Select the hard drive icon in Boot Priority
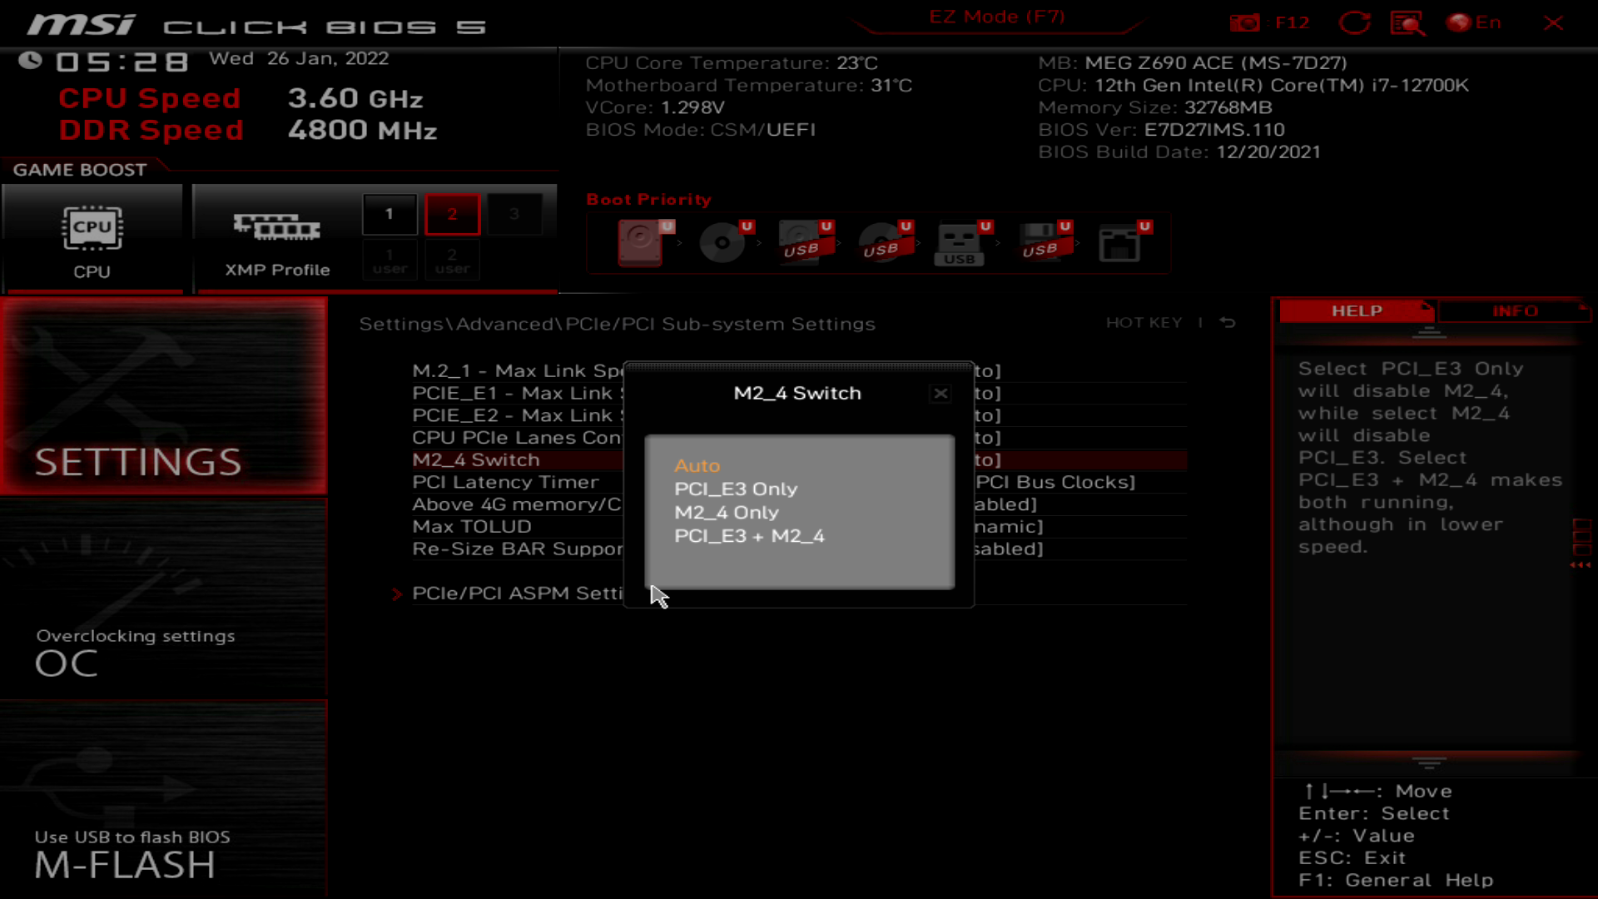The width and height of the screenshot is (1598, 899). coord(639,243)
